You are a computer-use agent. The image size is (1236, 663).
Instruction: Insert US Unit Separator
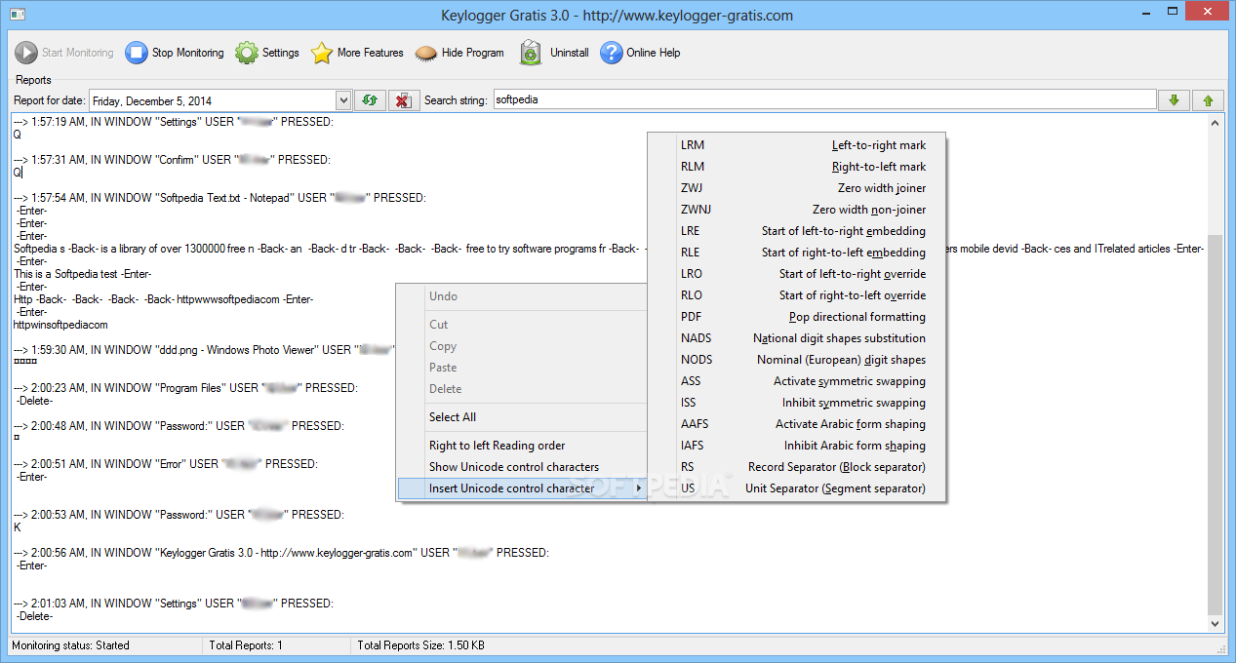click(x=797, y=488)
